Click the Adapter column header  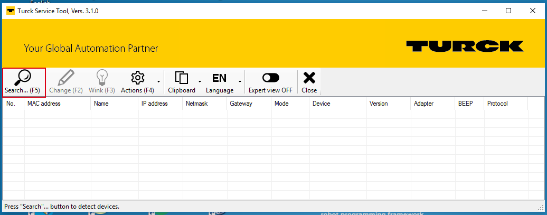pyautogui.click(x=432, y=104)
